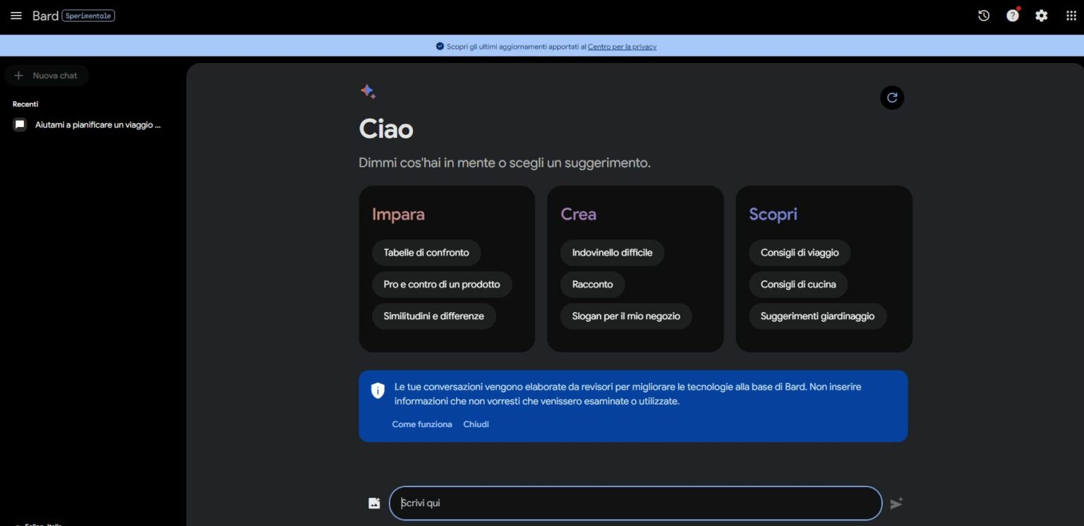Open the 'Come funziona' link
The width and height of the screenshot is (1084, 526).
click(422, 424)
